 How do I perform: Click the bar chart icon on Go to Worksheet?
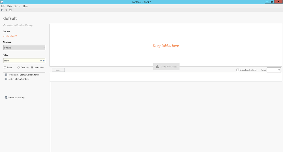(158, 67)
